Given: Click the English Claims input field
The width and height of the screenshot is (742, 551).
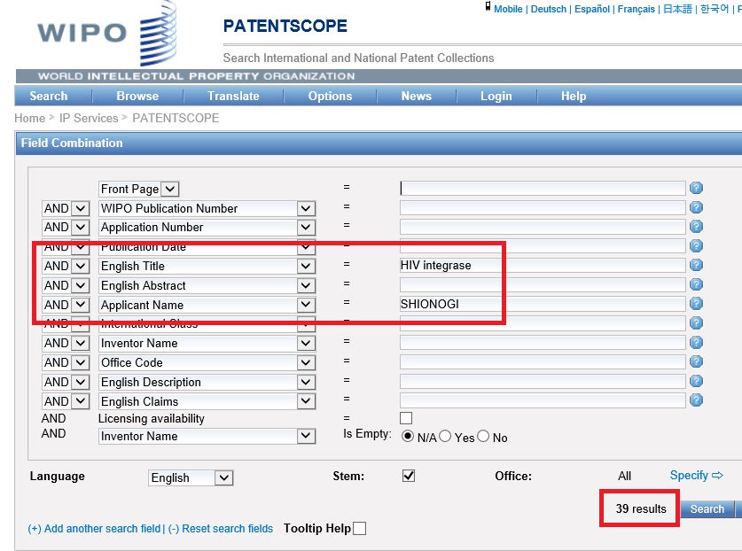Looking at the screenshot, I should click(543, 400).
